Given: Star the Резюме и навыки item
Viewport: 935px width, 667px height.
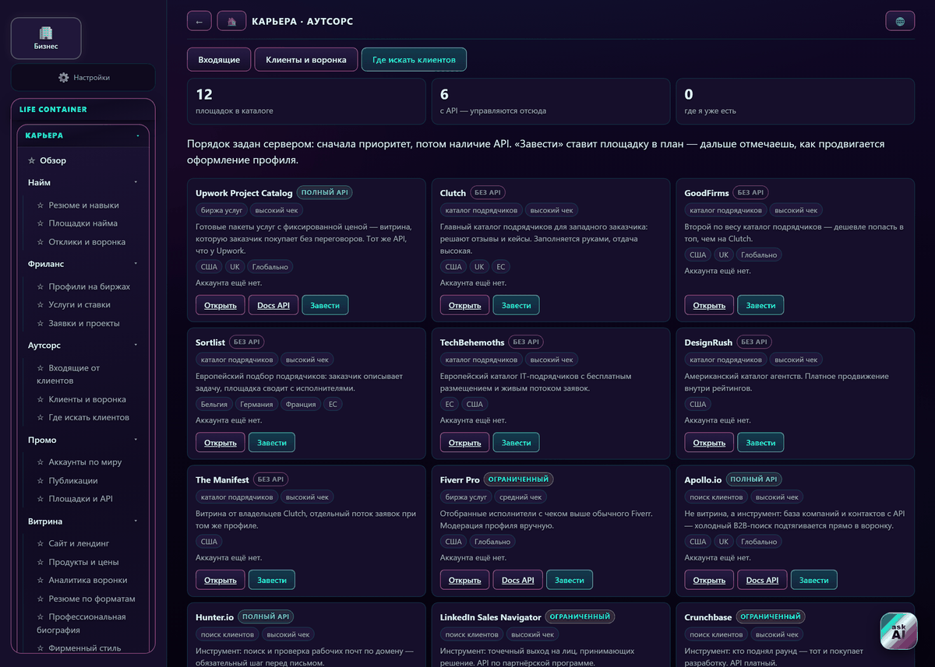Looking at the screenshot, I should coord(41,205).
